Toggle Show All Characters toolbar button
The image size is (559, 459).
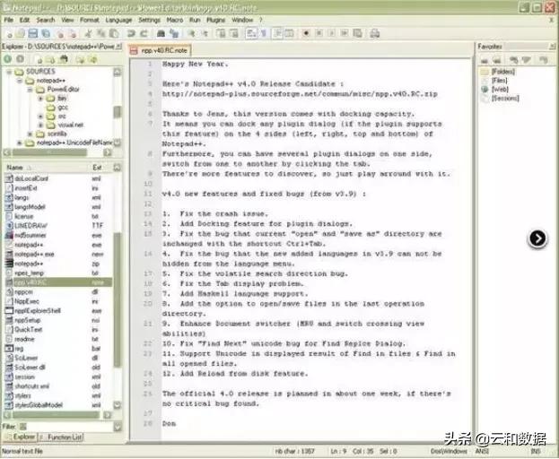click(264, 33)
